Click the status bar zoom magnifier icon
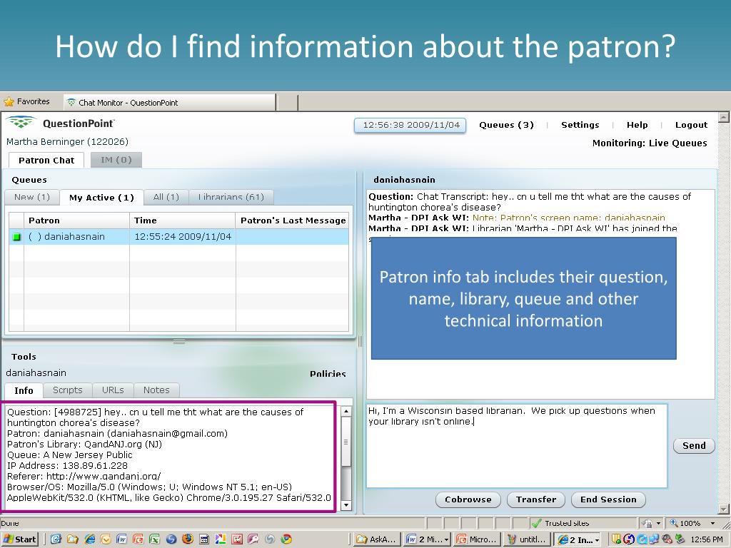The image size is (731, 548). pyautogui.click(x=674, y=523)
